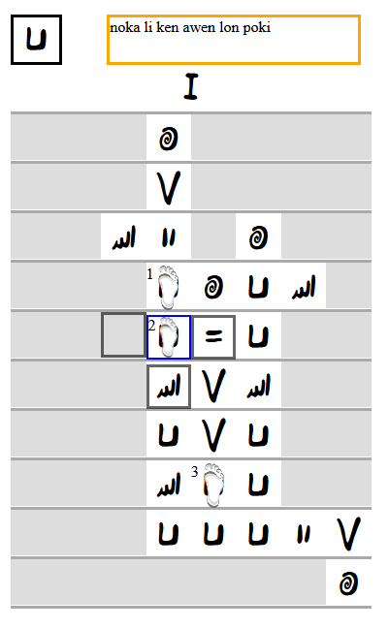Click the footprint marker numbered 3
The height and width of the screenshot is (629, 389).
(x=213, y=485)
